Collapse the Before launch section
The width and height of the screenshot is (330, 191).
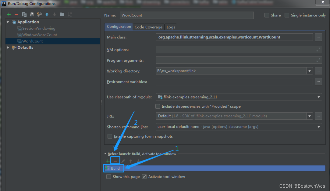(105, 154)
